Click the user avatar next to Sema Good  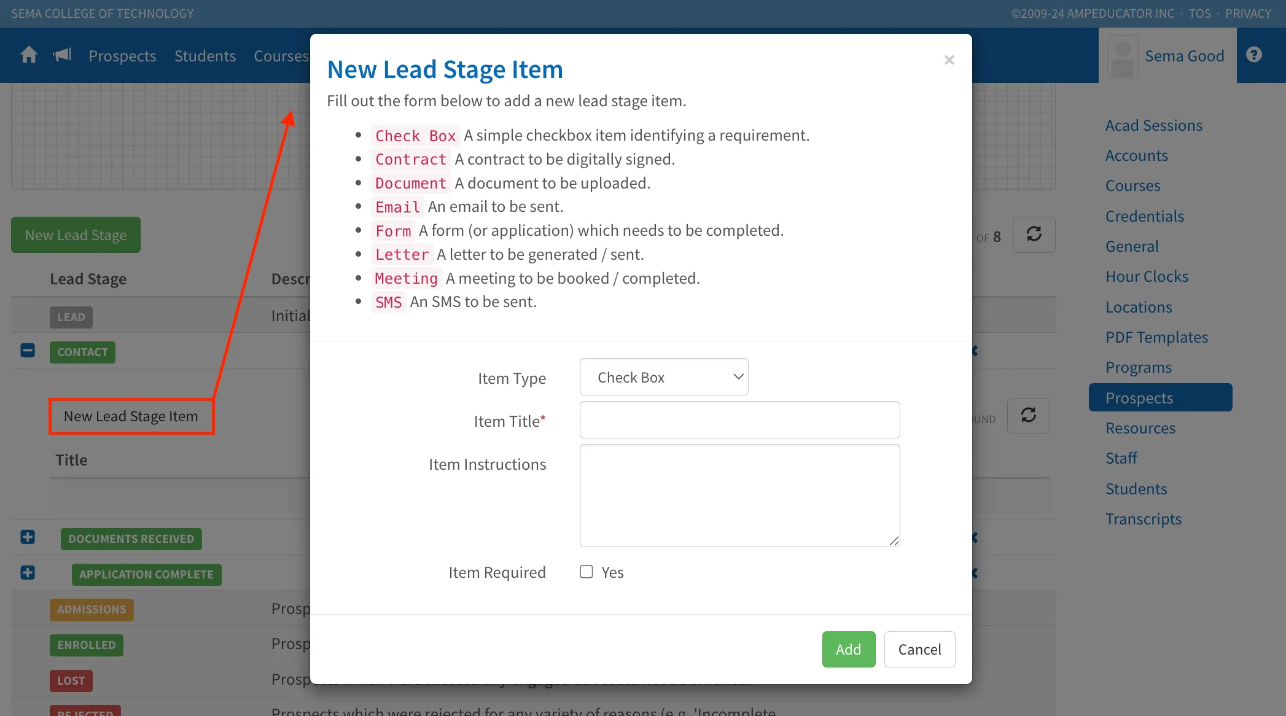(1123, 56)
